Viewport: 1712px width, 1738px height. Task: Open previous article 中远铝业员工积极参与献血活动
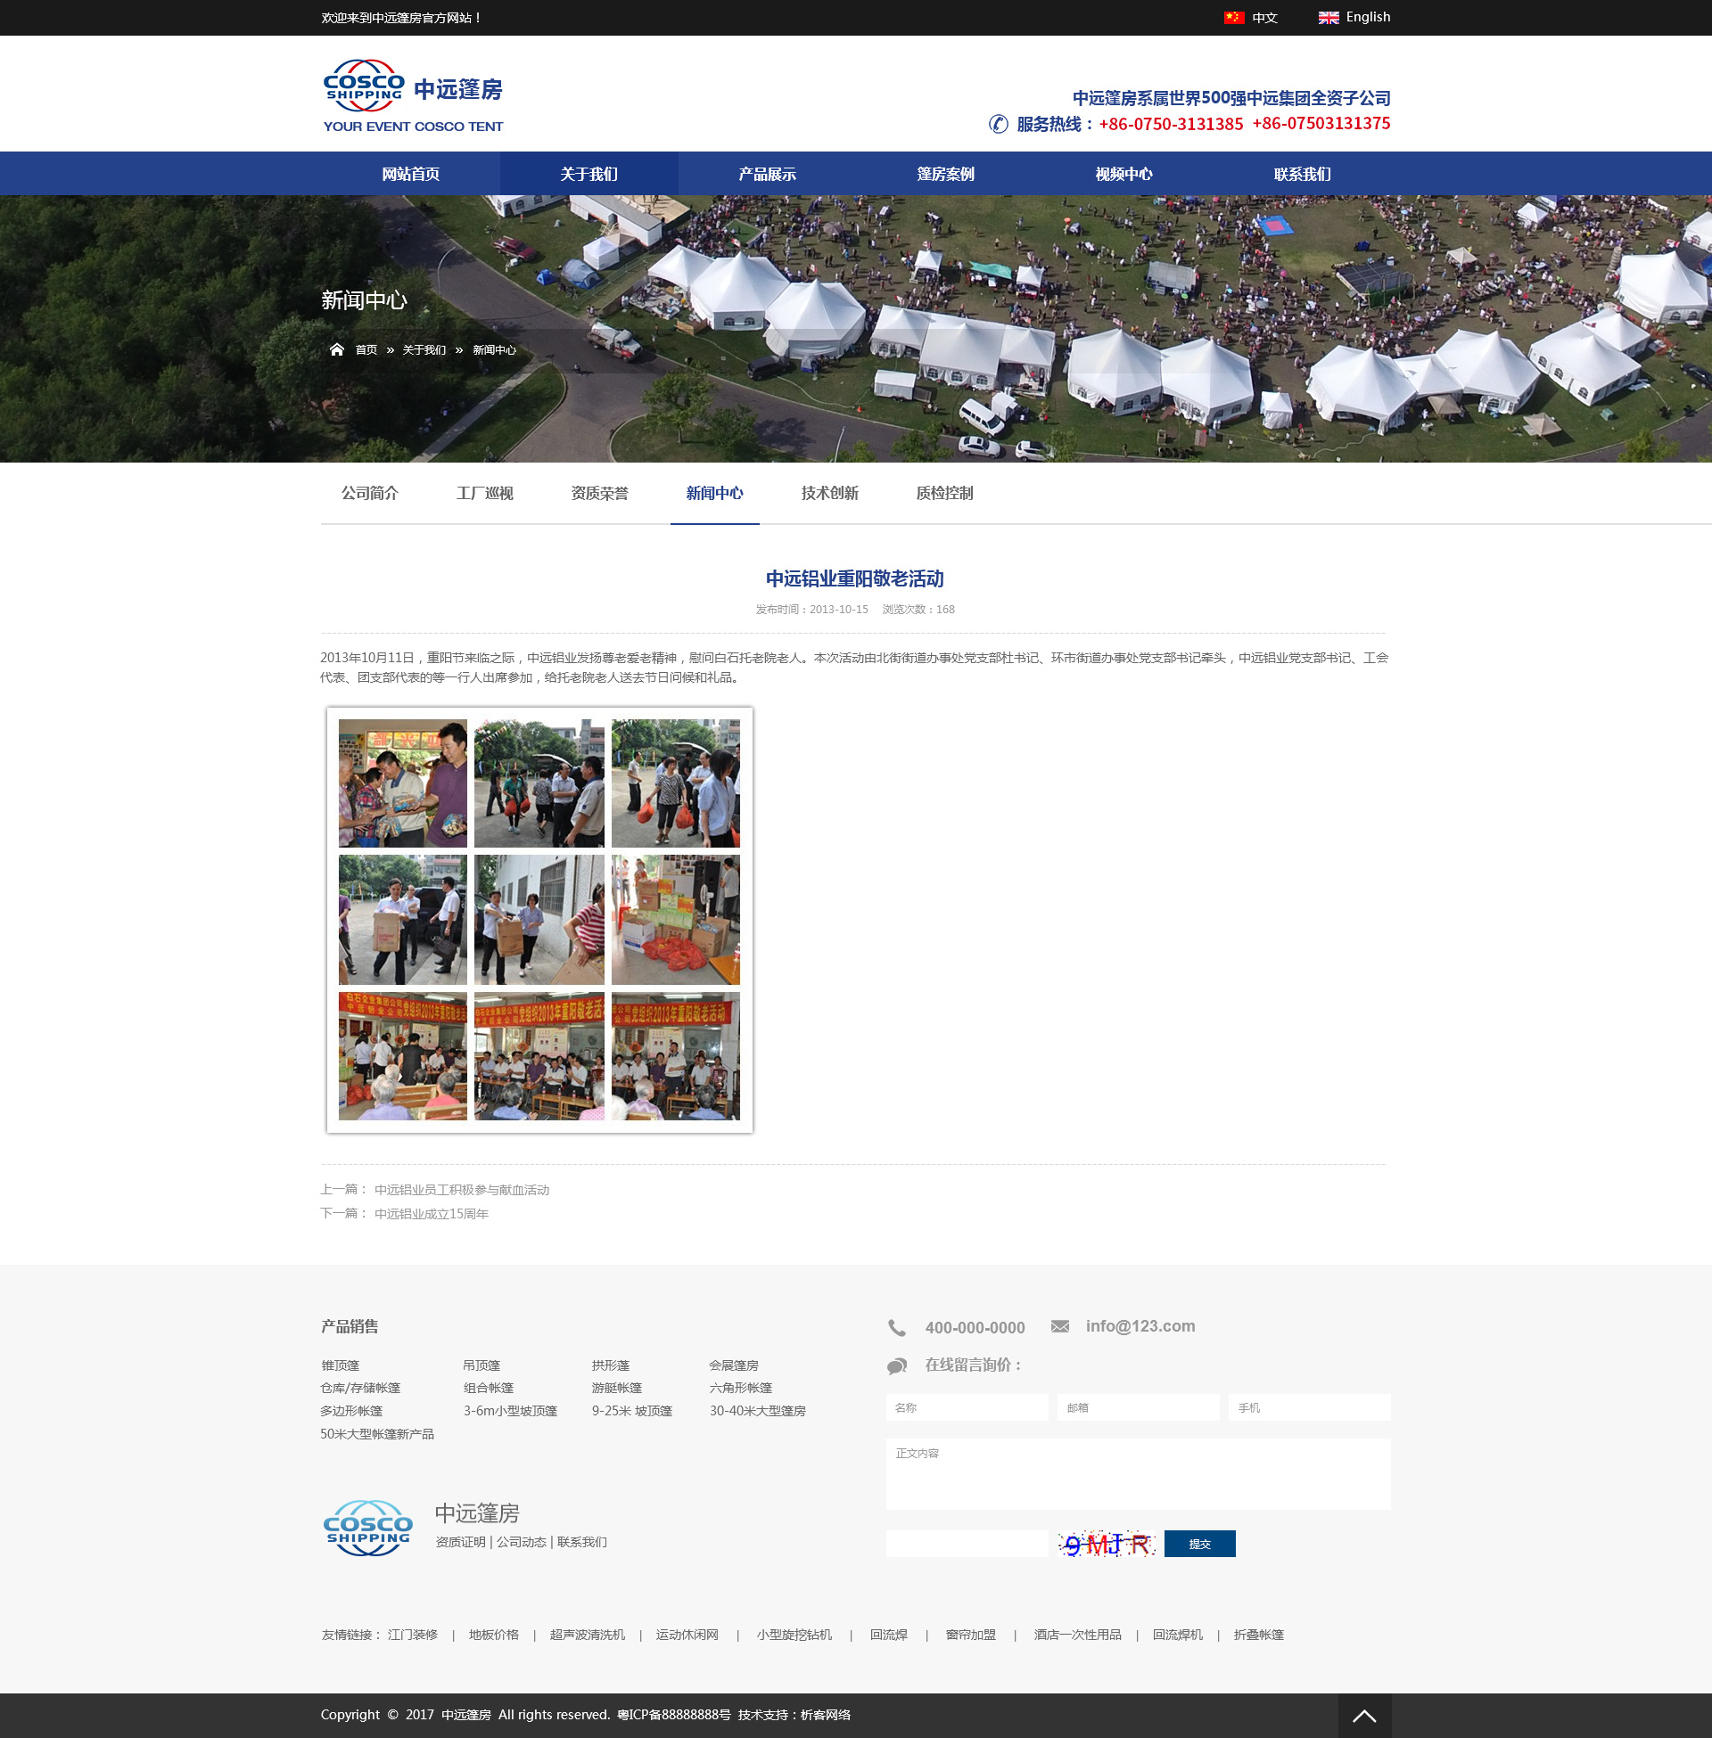461,1190
